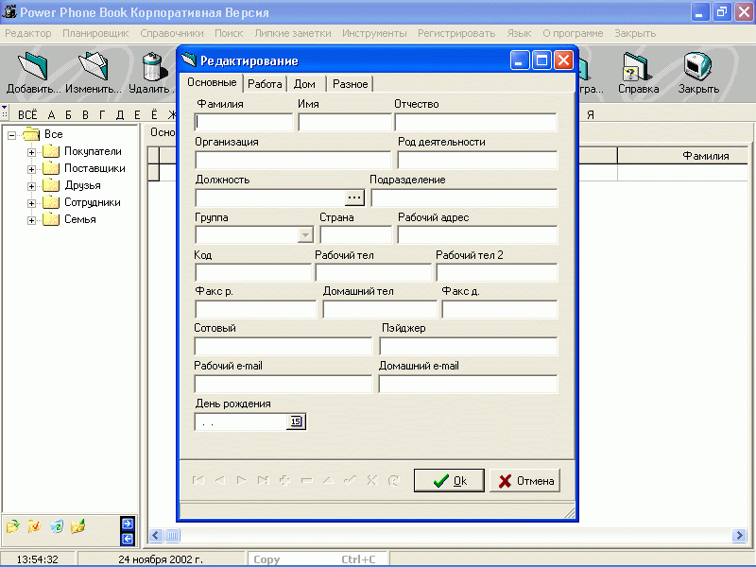Image resolution: width=756 pixels, height=567 pixels.
Task: Click the folder with red checkmark icon
Action: click(34, 526)
